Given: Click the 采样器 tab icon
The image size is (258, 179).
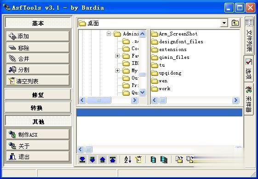Looking at the screenshot, I should click(249, 89).
